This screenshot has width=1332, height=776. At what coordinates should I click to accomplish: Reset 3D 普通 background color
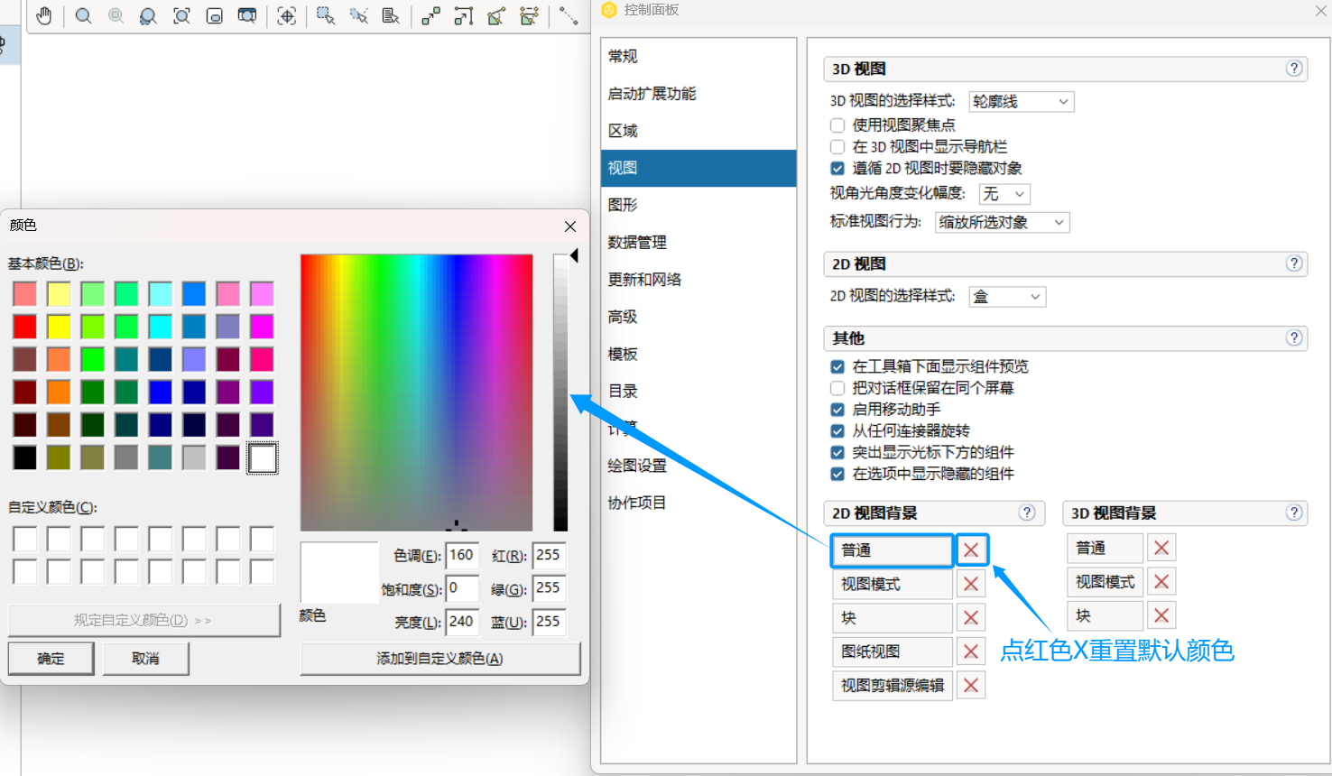1161,548
